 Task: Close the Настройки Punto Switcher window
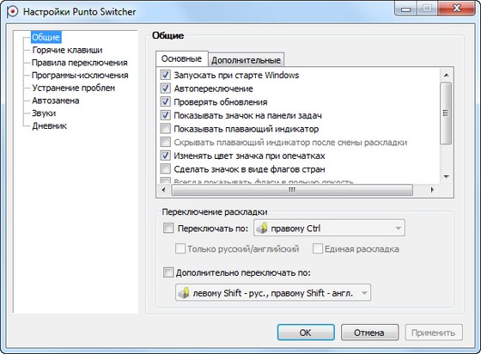(457, 9)
